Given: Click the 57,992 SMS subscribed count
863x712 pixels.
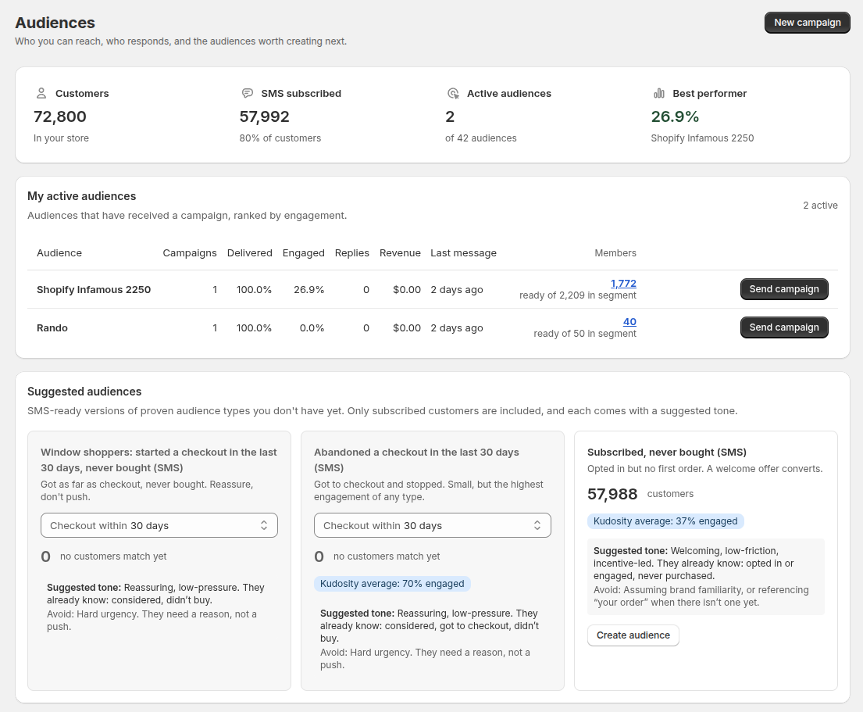Looking at the screenshot, I should [264, 116].
